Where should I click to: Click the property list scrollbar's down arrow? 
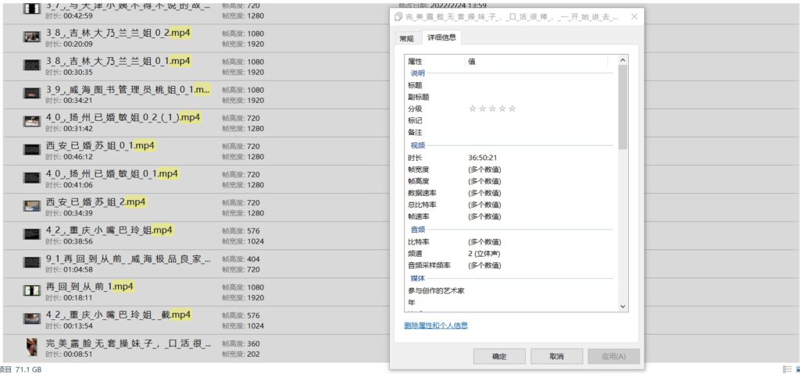coord(623,306)
